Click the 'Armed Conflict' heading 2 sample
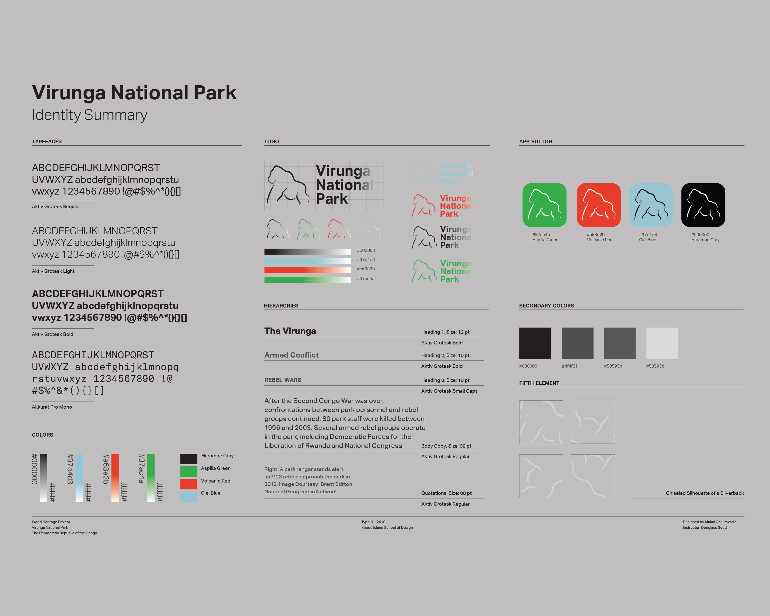 [x=291, y=355]
